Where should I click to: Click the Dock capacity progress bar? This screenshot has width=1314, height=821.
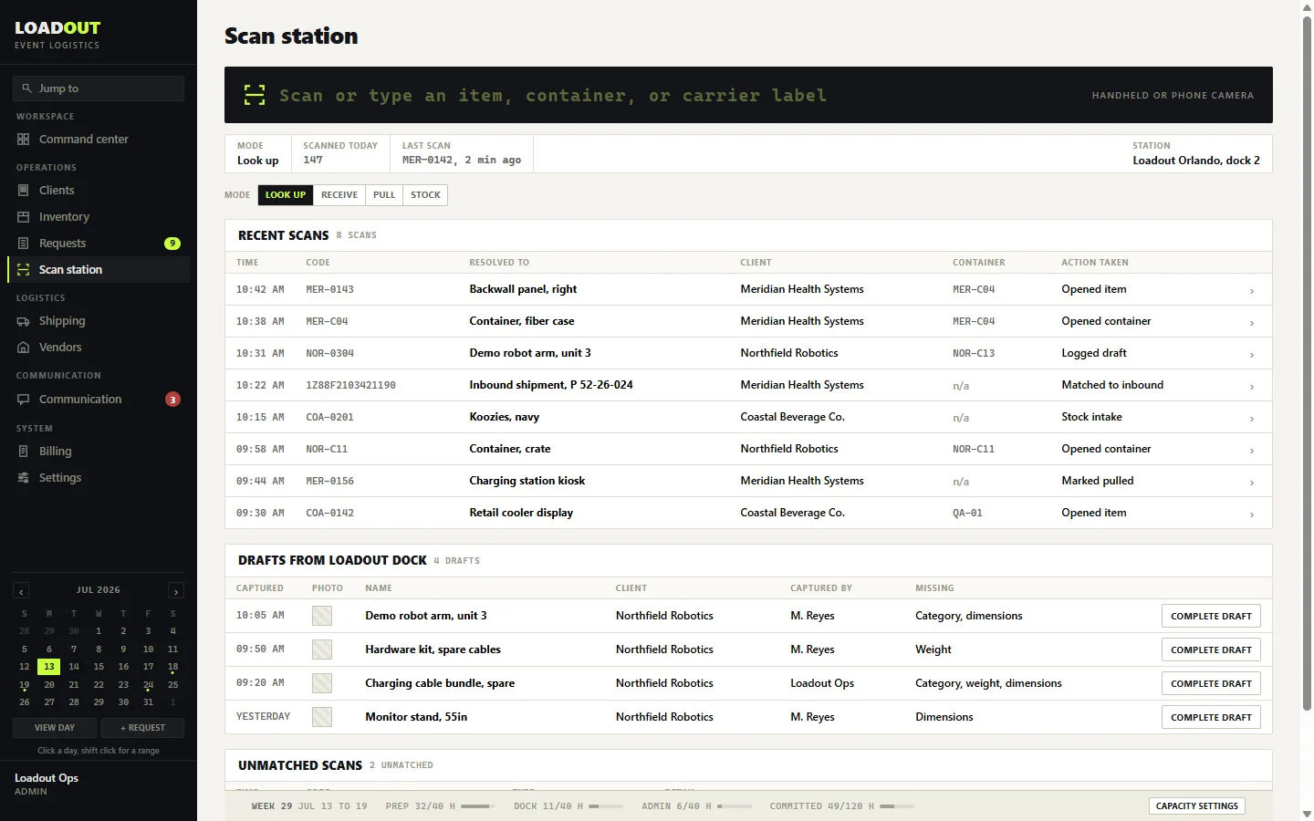point(606,806)
